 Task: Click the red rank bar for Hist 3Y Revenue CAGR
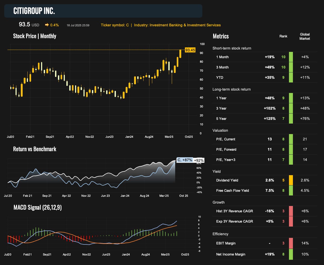[291, 211]
